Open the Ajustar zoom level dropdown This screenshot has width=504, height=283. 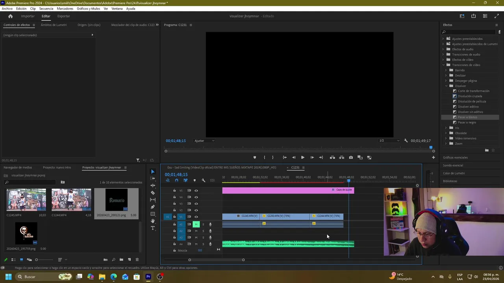pyautogui.click(x=204, y=141)
